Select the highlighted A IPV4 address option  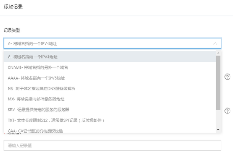[x=110, y=57]
